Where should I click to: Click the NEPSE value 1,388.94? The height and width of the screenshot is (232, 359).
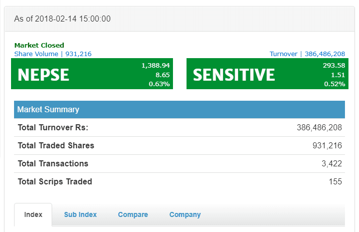pyautogui.click(x=155, y=65)
